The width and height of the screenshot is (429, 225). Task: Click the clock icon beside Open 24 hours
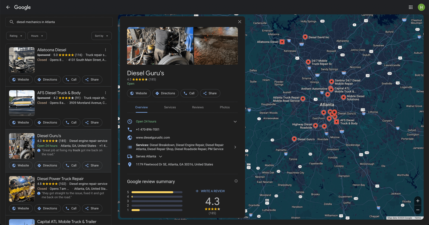pos(130,121)
